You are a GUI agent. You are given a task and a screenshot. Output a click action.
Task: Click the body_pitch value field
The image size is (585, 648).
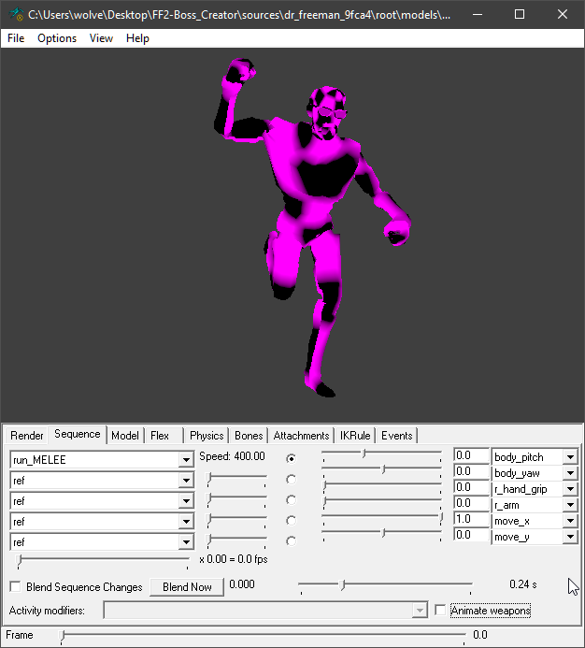click(x=471, y=455)
